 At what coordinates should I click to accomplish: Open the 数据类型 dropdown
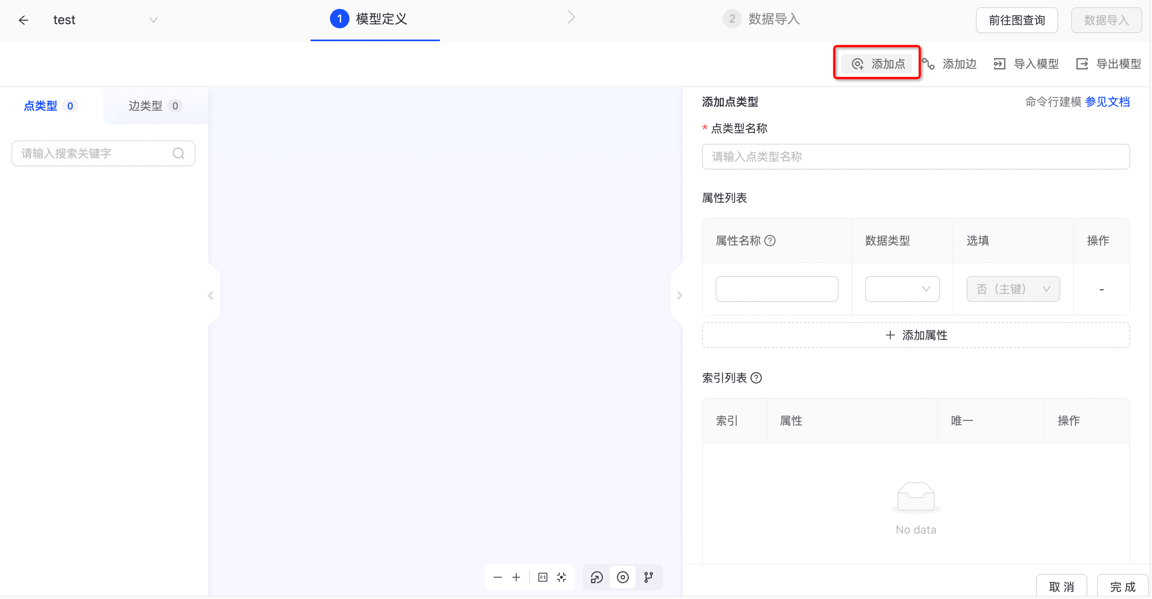[x=902, y=289]
